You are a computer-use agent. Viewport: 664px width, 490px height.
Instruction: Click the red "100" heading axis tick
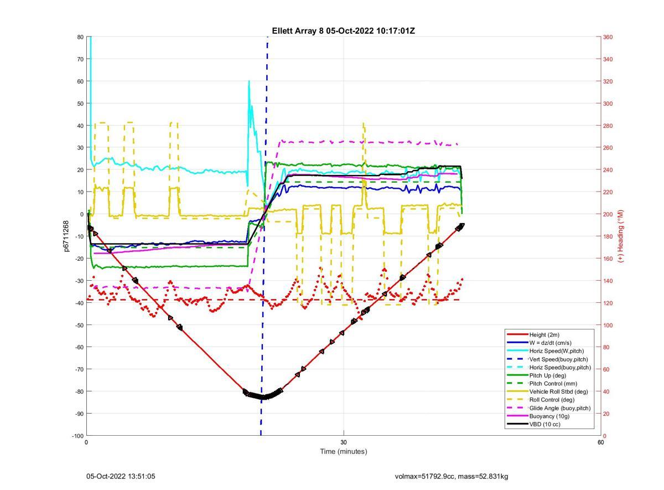(608, 325)
